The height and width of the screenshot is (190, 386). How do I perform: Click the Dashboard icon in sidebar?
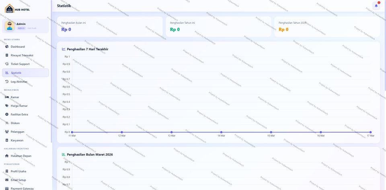pyautogui.click(x=7, y=47)
